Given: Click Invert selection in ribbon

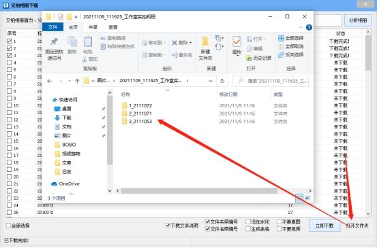Looking at the screenshot, I should 290,54.
